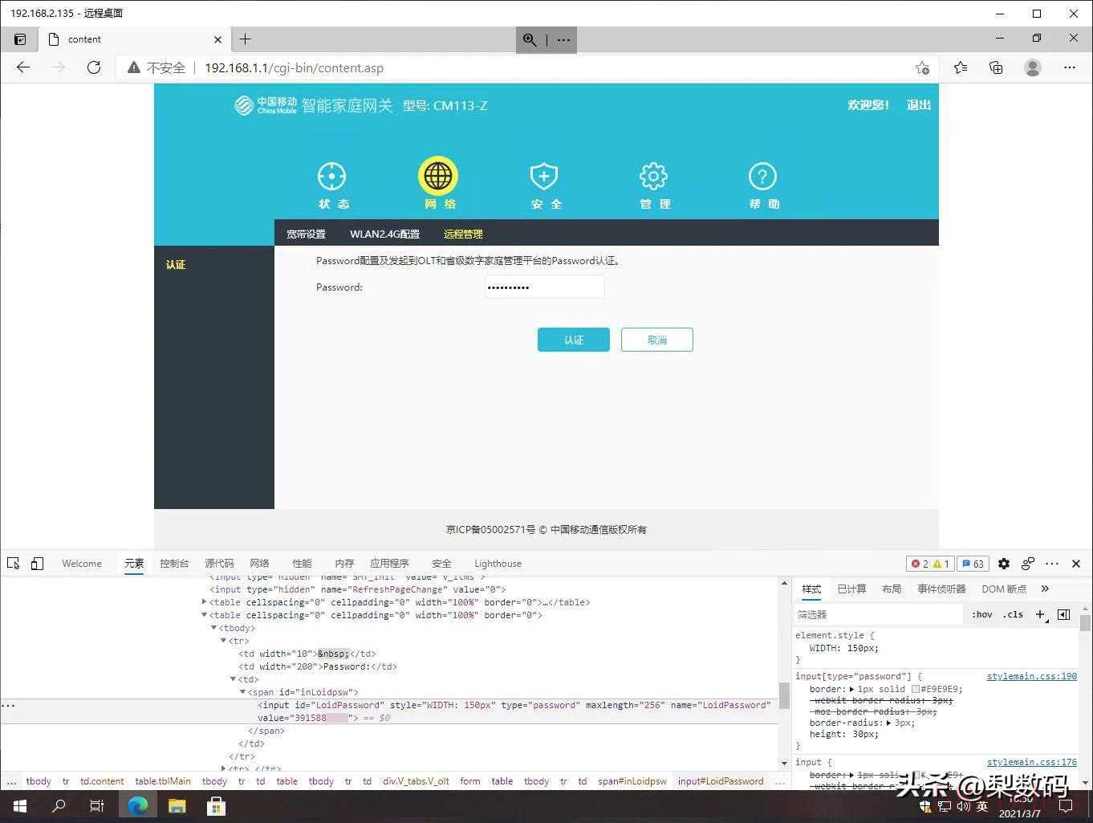Viewport: 1093px width, 823px height.
Task: Collapse the span inLoidpsw node
Action: [x=242, y=692]
